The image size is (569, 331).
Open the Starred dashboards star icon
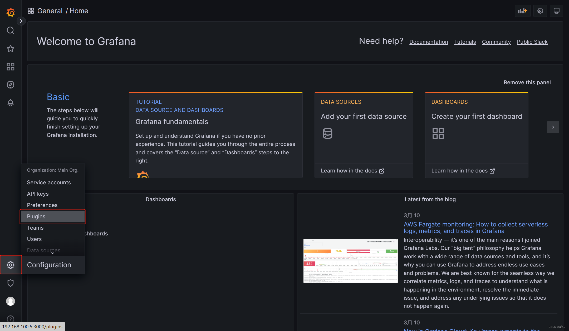[11, 48]
